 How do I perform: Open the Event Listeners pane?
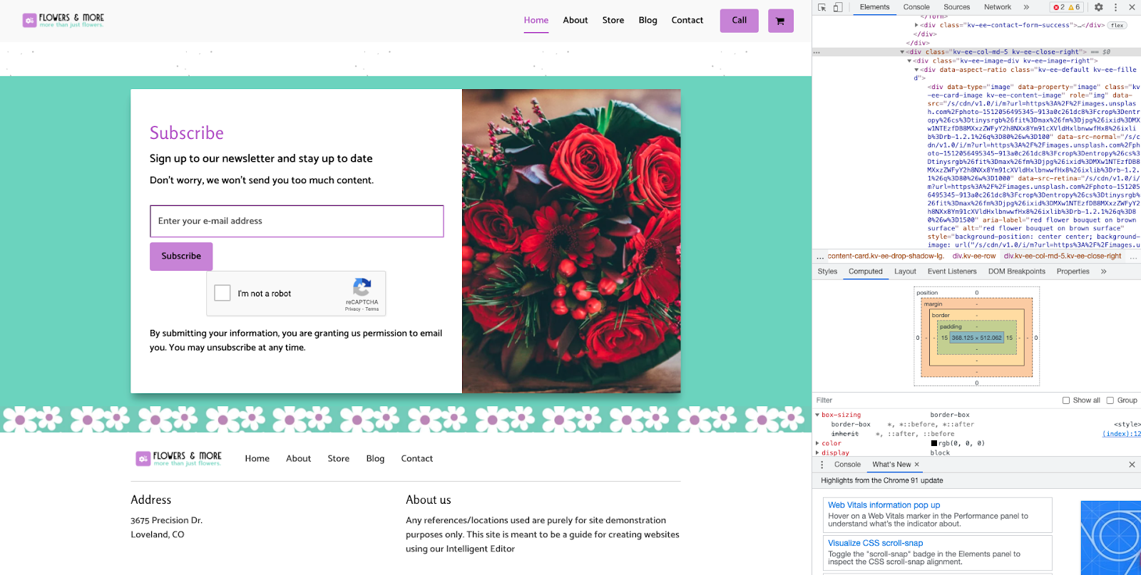point(952,271)
